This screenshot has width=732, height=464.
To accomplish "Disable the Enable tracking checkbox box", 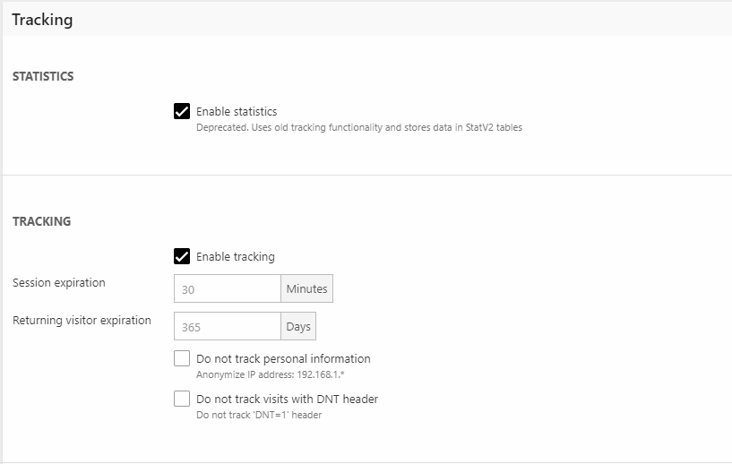I will [182, 256].
